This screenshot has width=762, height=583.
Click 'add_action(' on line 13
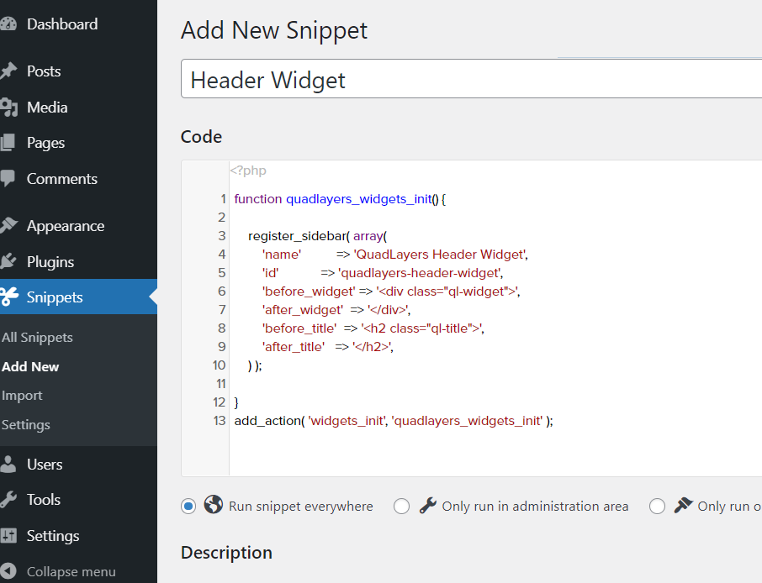tap(269, 420)
